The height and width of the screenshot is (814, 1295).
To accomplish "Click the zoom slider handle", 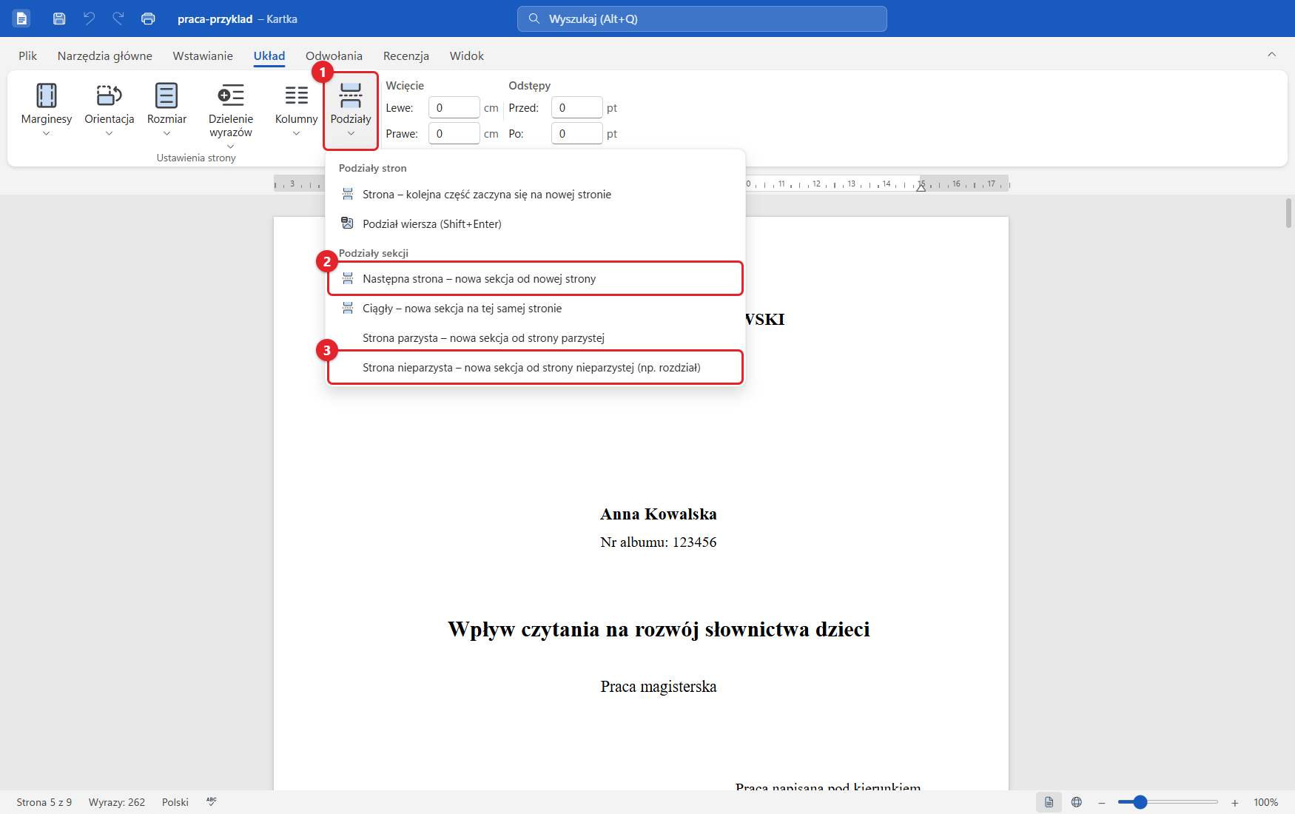I will point(1140,802).
